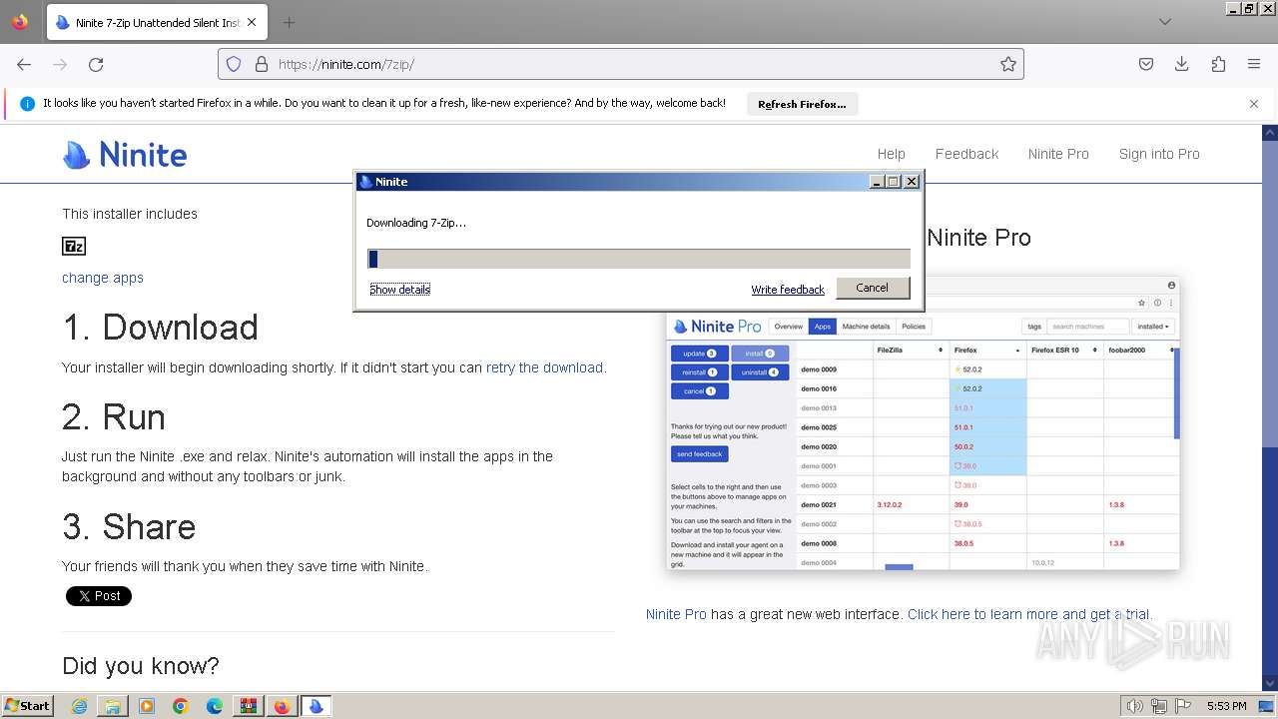Minimize the Ninite installer dialog
This screenshot has height=719, width=1278.
point(877,182)
